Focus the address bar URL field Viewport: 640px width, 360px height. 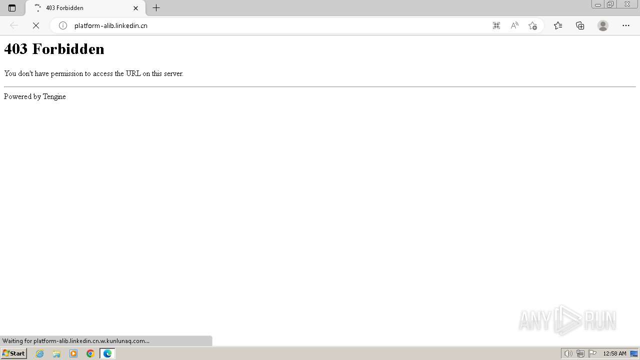coord(270,25)
